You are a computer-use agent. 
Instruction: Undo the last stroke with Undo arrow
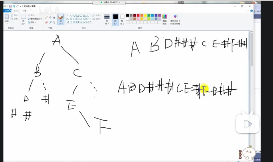click(14, 6)
